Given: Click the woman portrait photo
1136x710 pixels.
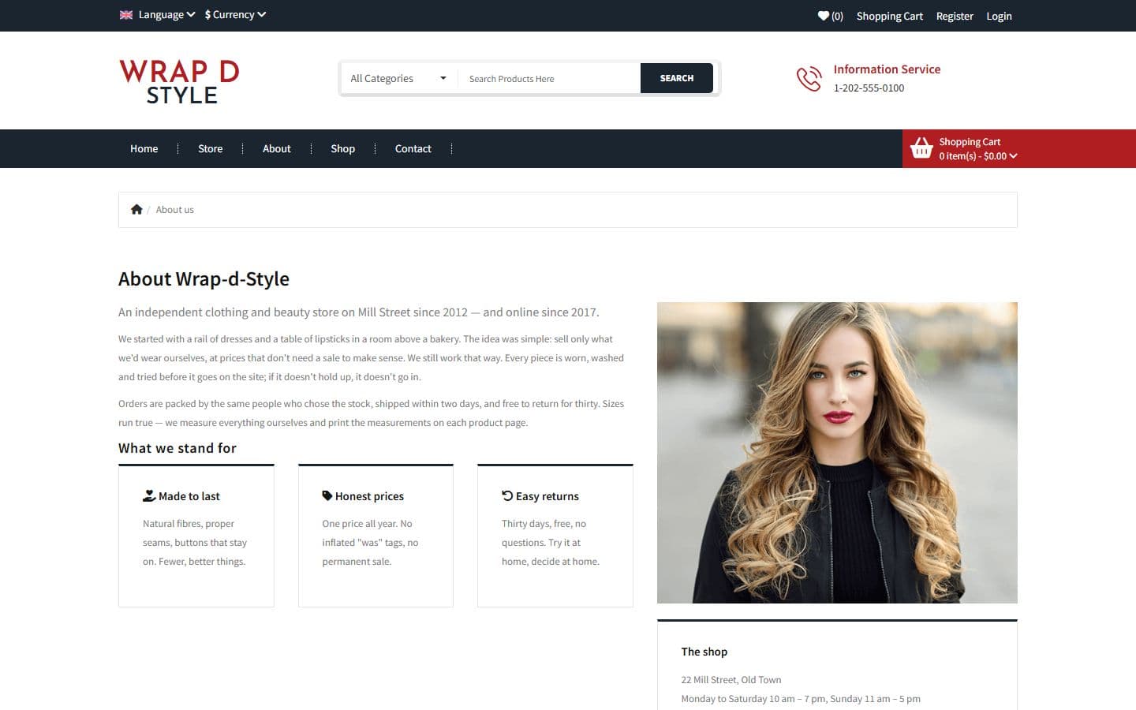Looking at the screenshot, I should [x=837, y=453].
